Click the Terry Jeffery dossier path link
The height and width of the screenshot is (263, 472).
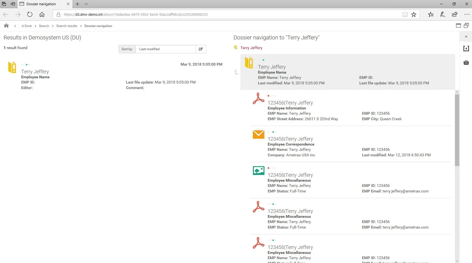251,48
